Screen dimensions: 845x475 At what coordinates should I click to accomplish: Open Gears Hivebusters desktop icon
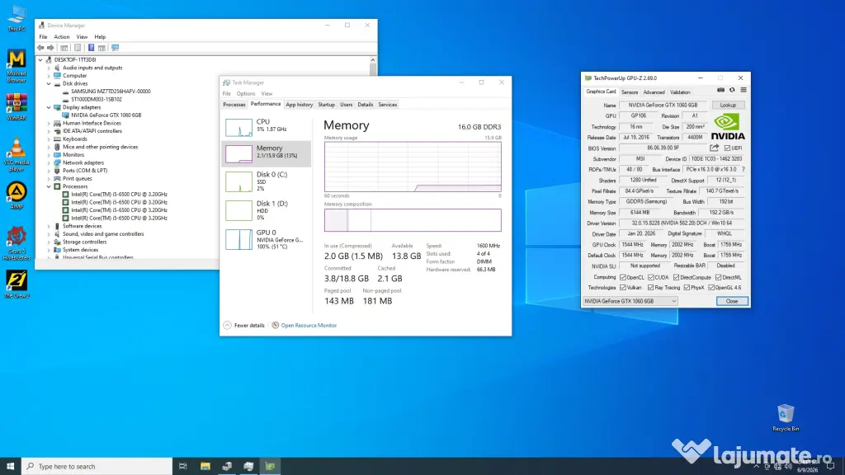(17, 243)
